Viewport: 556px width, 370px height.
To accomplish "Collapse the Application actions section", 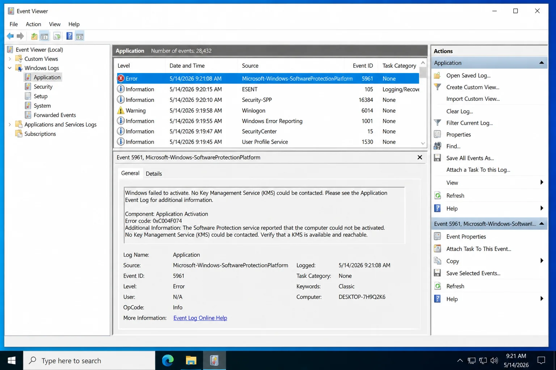I will click(542, 63).
